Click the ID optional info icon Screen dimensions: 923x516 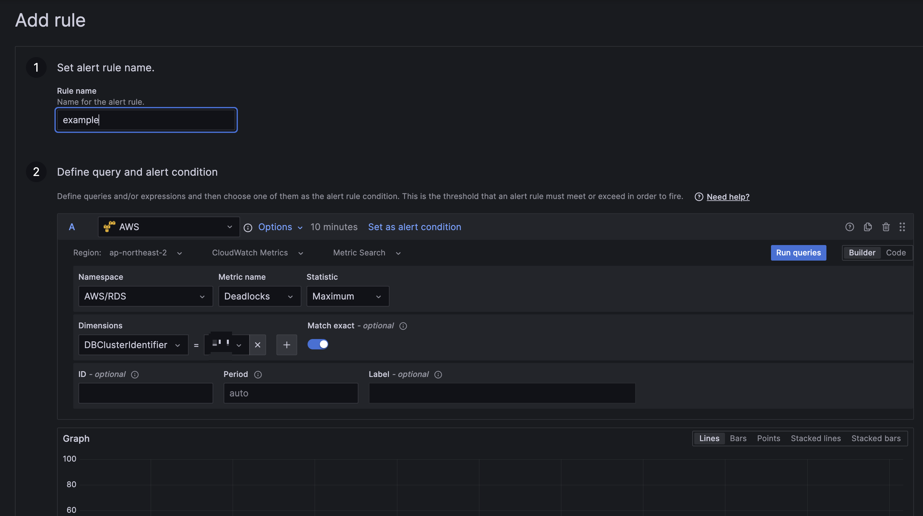tap(135, 374)
